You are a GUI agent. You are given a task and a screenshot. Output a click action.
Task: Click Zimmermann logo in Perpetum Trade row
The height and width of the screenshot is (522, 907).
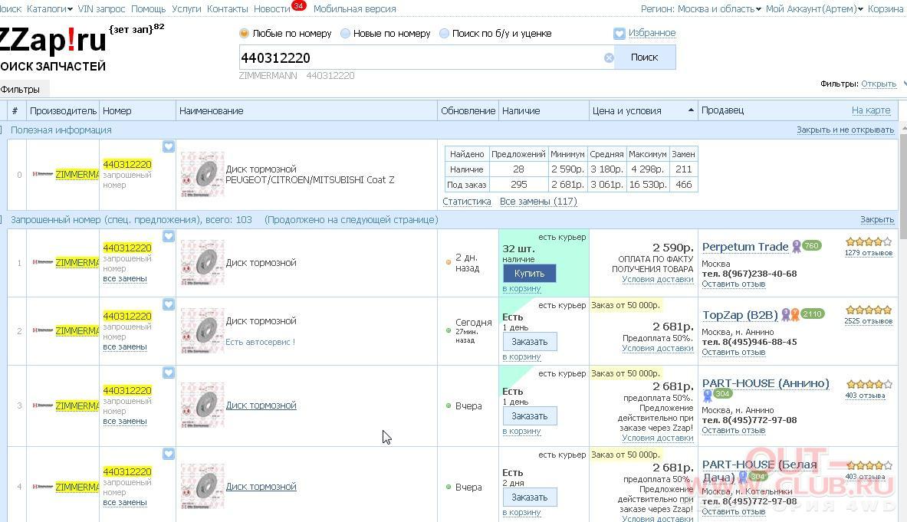[43, 262]
